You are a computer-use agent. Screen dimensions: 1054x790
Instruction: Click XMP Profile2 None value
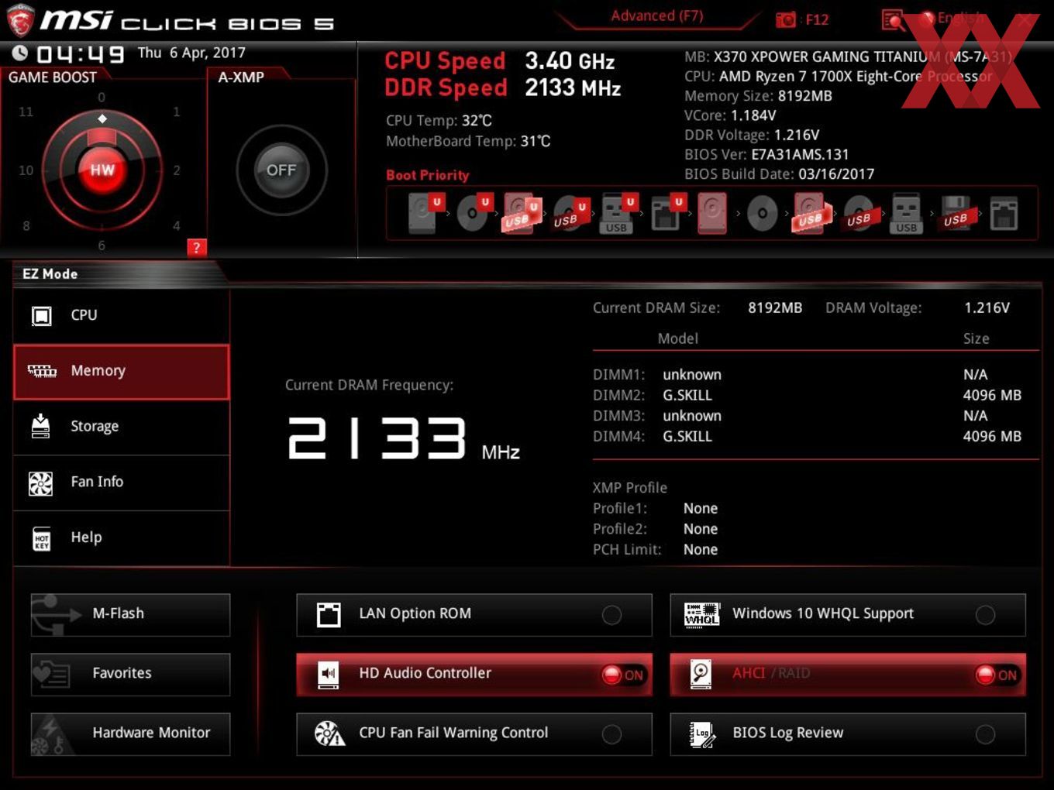[x=701, y=529]
